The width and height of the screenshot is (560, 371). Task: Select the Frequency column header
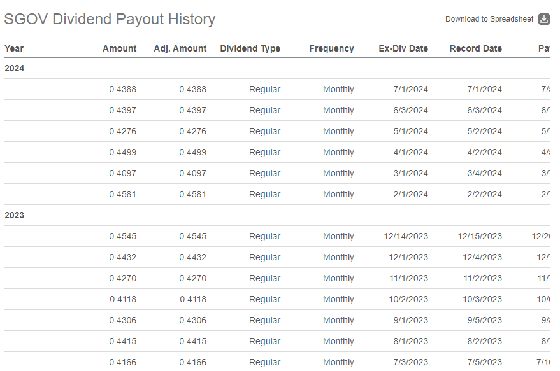pyautogui.click(x=331, y=48)
